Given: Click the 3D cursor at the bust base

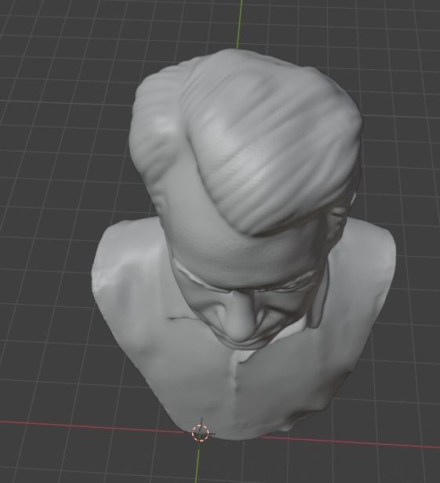Looking at the screenshot, I should (200, 433).
